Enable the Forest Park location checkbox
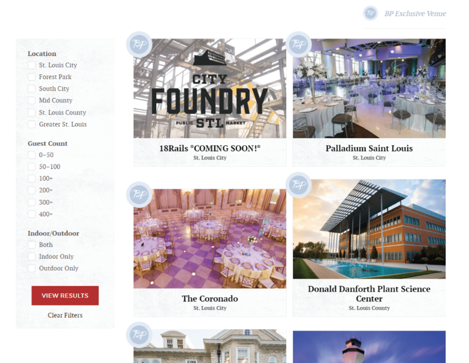The height and width of the screenshot is (363, 469). 32,77
